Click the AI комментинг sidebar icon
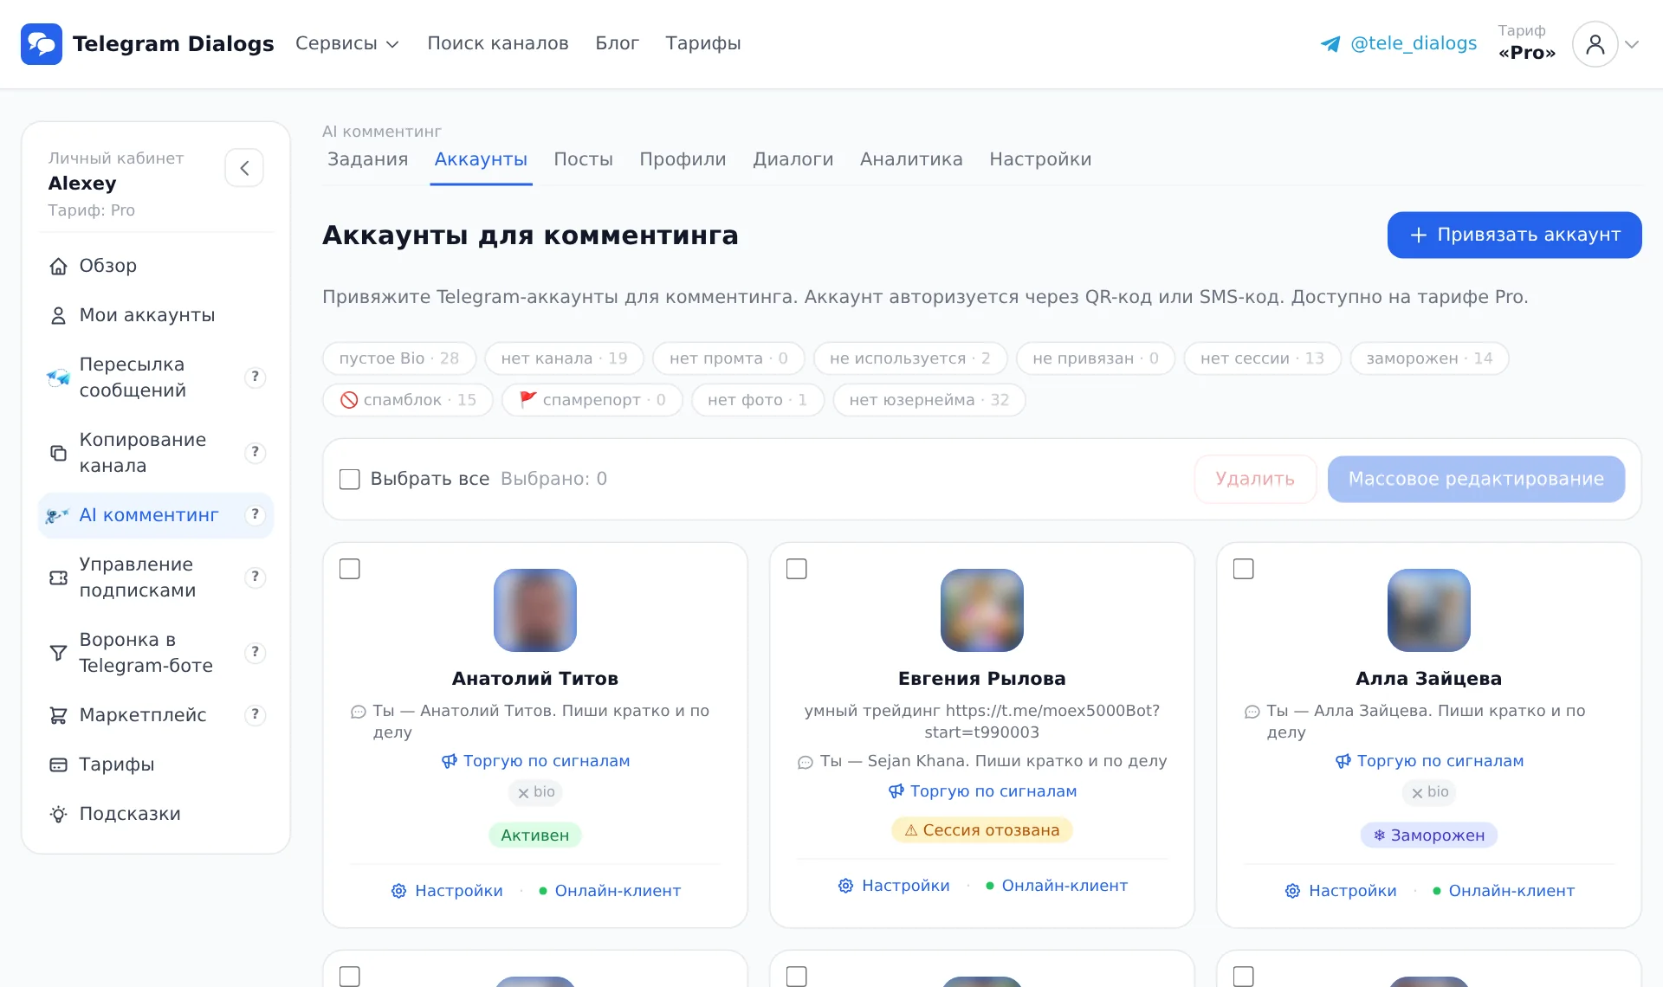Image resolution: width=1663 pixels, height=987 pixels. click(x=57, y=516)
